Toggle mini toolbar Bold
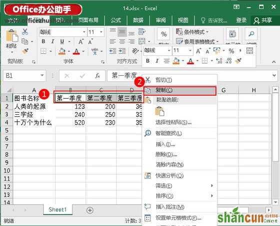This screenshot has width=280, height=226. [x=147, y=61]
